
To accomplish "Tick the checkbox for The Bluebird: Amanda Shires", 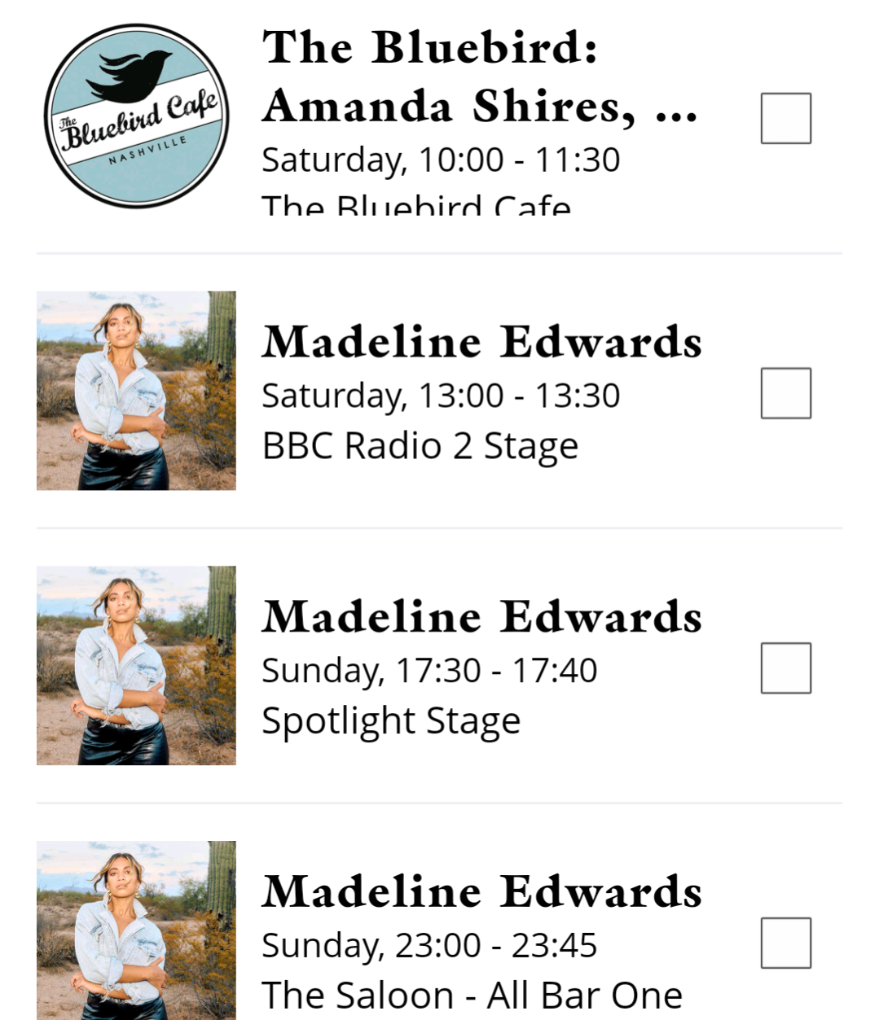I will point(785,119).
